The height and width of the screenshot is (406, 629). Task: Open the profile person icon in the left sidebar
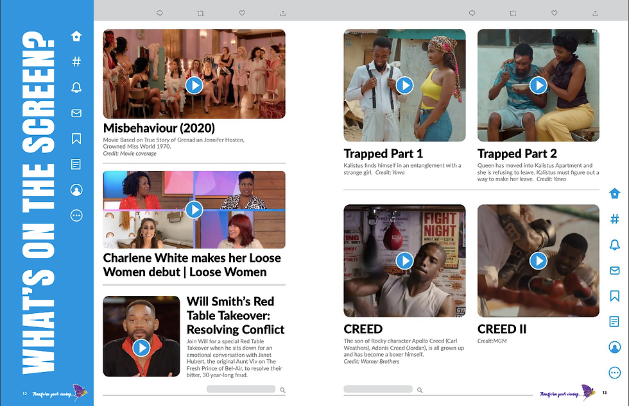click(x=76, y=190)
